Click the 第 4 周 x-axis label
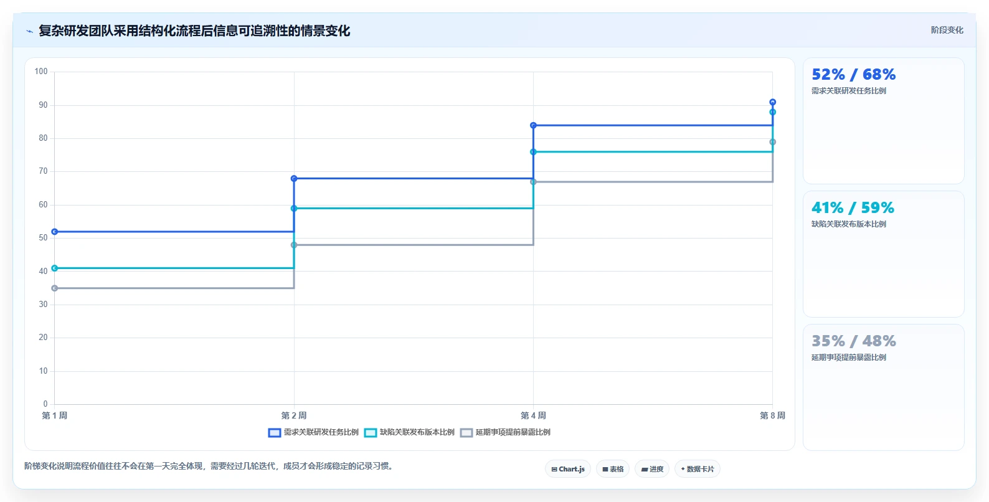Image resolution: width=989 pixels, height=502 pixels. click(x=533, y=415)
